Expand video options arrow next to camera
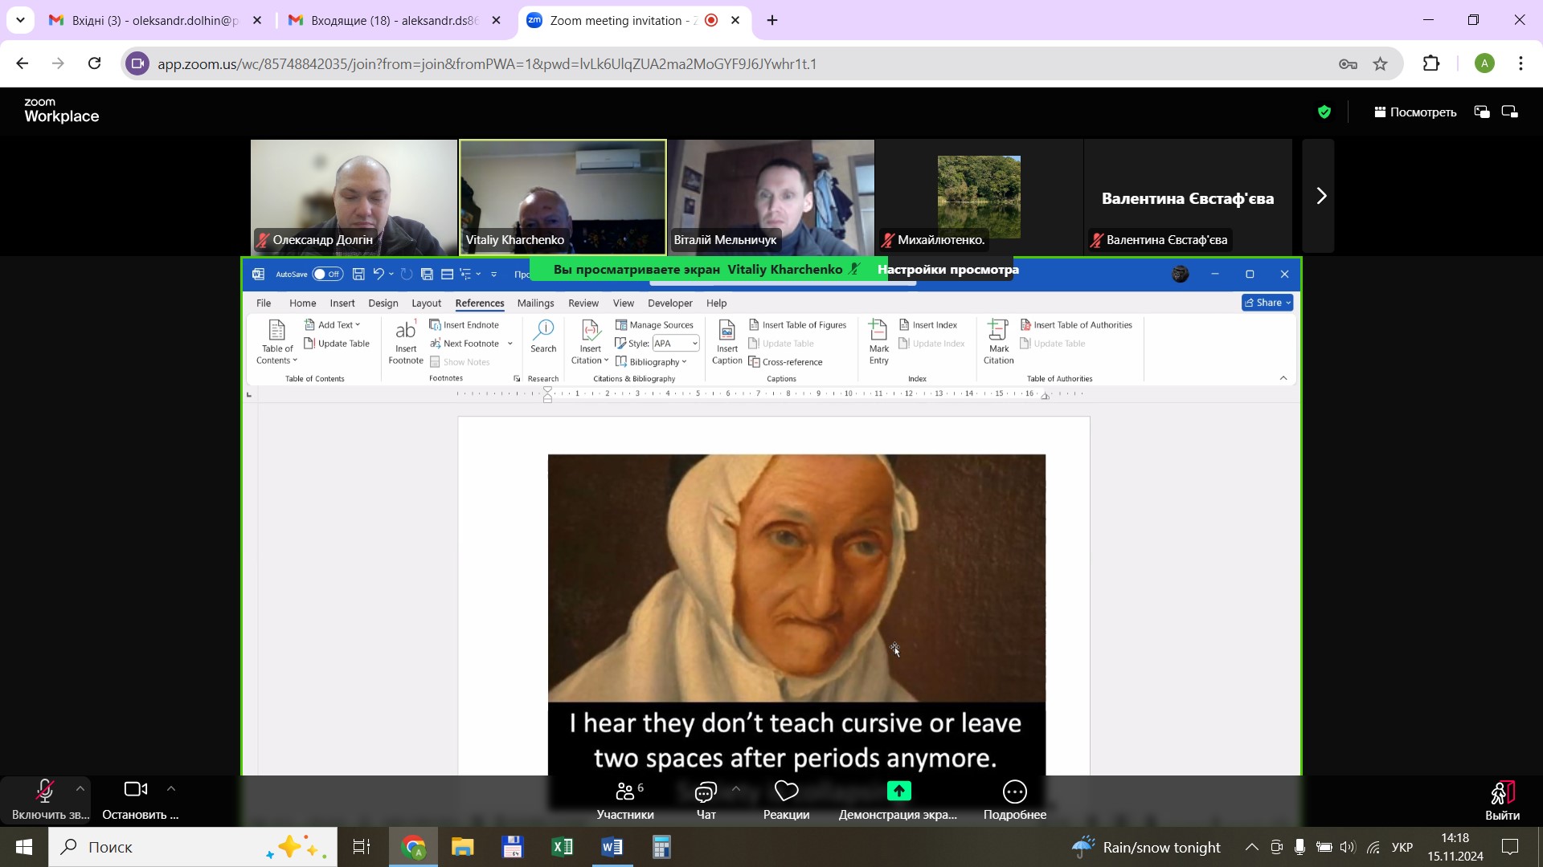 coord(170,789)
